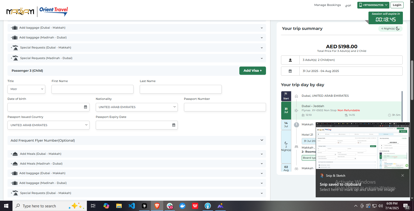This screenshot has width=414, height=211.
Task: Click the Login button
Action: coord(397,5)
